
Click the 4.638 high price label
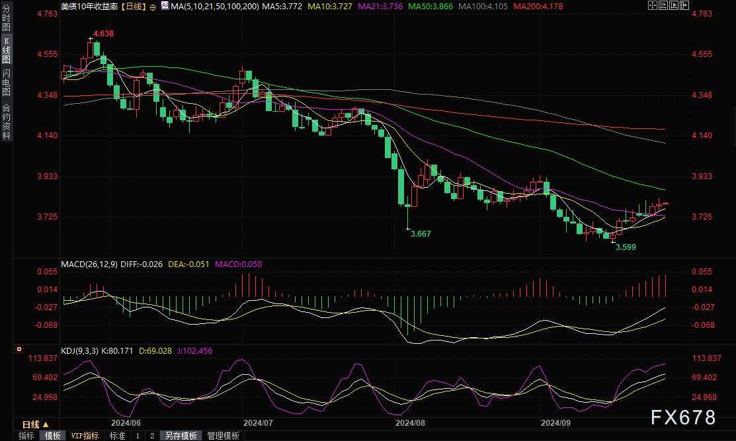(x=103, y=33)
